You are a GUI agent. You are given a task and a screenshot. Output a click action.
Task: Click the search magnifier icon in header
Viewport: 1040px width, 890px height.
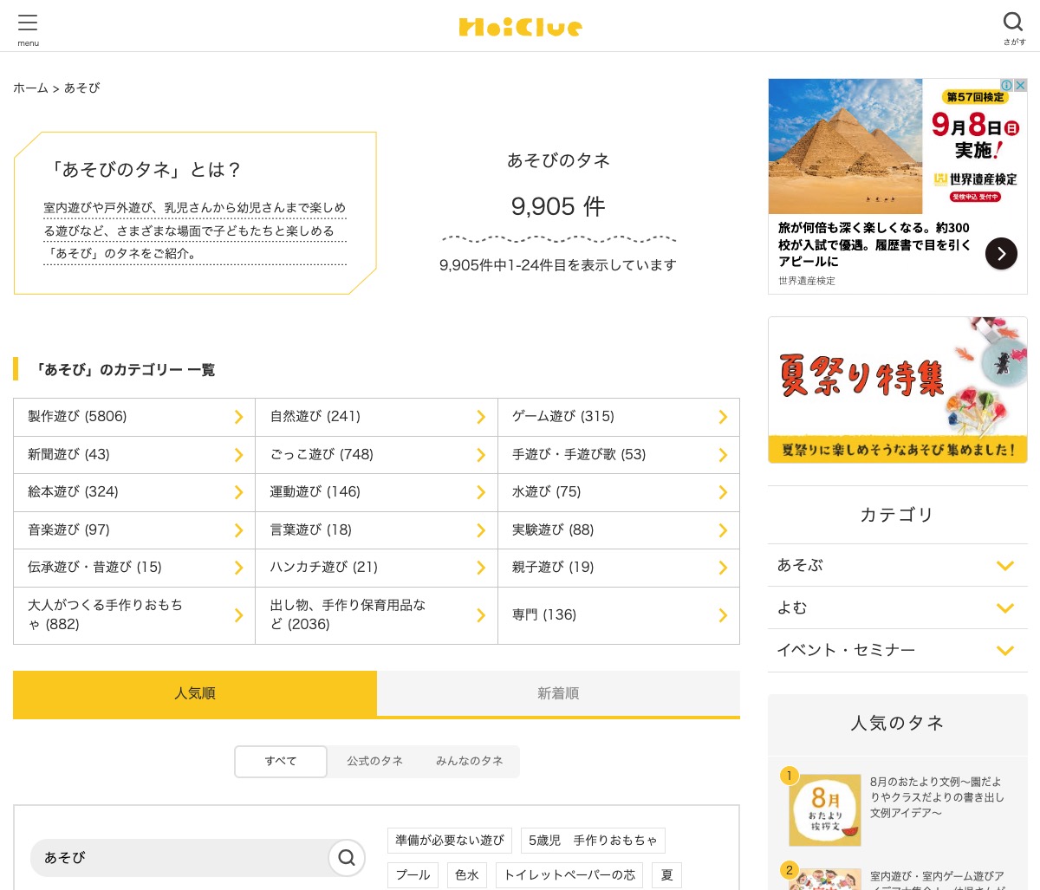coord(1013,23)
